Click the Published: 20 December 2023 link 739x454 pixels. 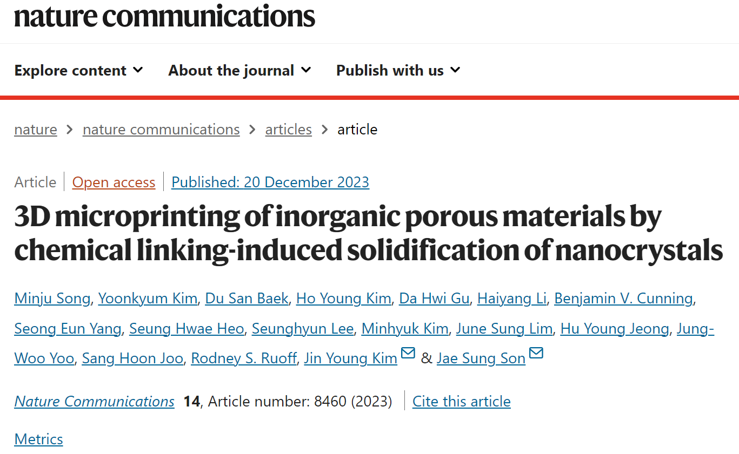pyautogui.click(x=270, y=182)
